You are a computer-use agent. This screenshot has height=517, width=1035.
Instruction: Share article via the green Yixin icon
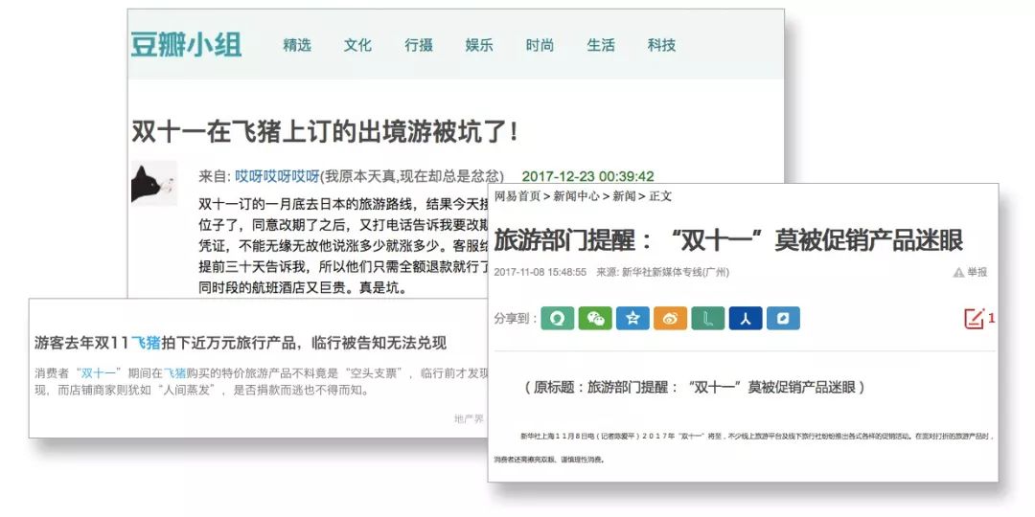[557, 318]
